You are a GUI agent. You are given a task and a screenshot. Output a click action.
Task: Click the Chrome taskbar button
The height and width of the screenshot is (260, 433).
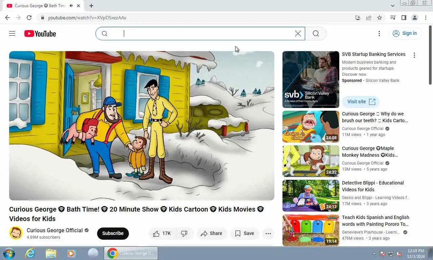click(131, 253)
